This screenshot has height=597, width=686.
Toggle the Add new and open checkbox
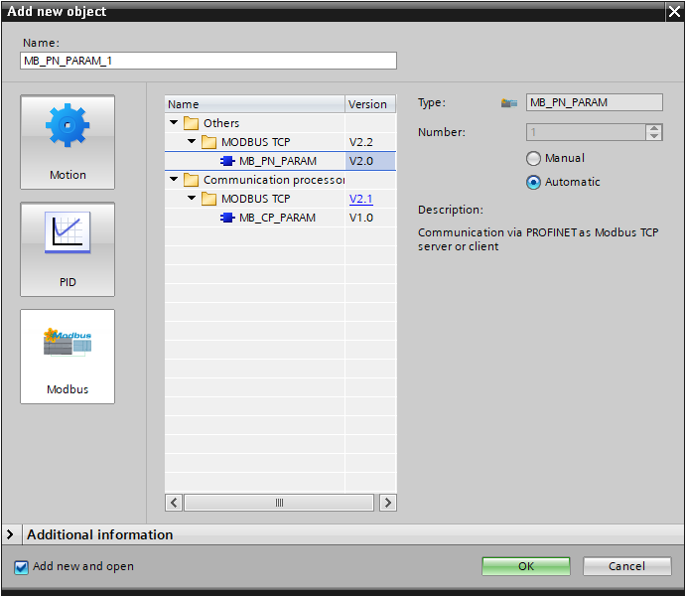coord(22,566)
